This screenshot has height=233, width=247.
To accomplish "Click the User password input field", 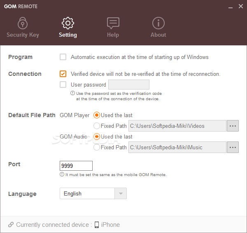I will click(x=129, y=85).
